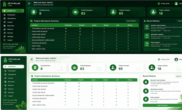Click the Total Branches building icon on the dark card
Viewport: 182px width, 110px height.
click(x=34, y=12)
